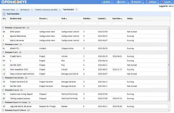Open the Settings menu
The height and width of the screenshot is (113, 174).
click(x=151, y=2)
